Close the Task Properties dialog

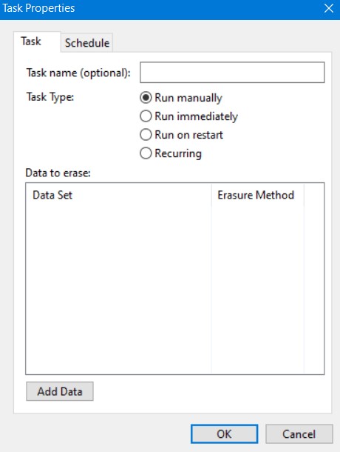pos(328,8)
